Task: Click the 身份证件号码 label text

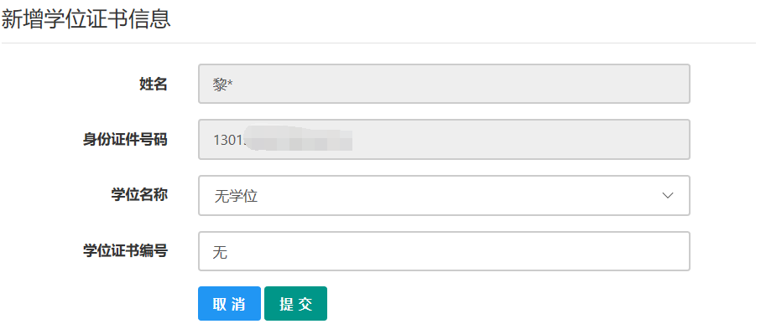Action: (x=125, y=140)
